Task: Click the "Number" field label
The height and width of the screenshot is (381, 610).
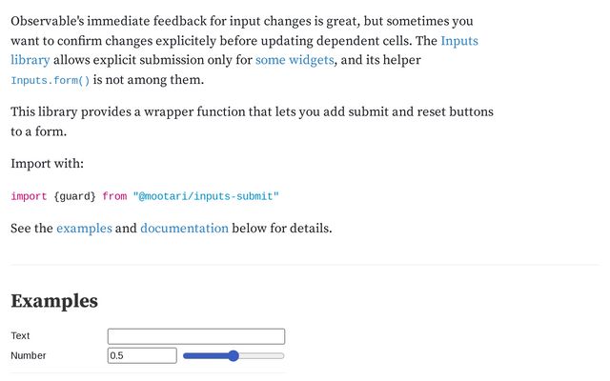Action: click(x=29, y=355)
